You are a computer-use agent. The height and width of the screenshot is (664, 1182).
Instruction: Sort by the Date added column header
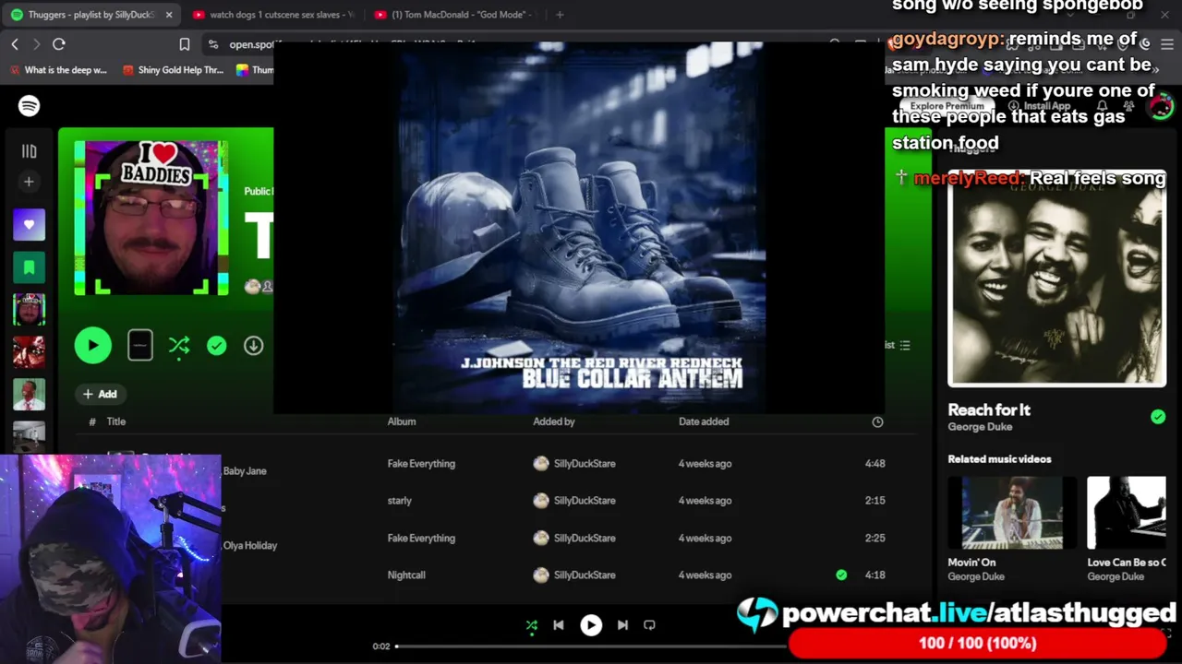click(x=704, y=421)
